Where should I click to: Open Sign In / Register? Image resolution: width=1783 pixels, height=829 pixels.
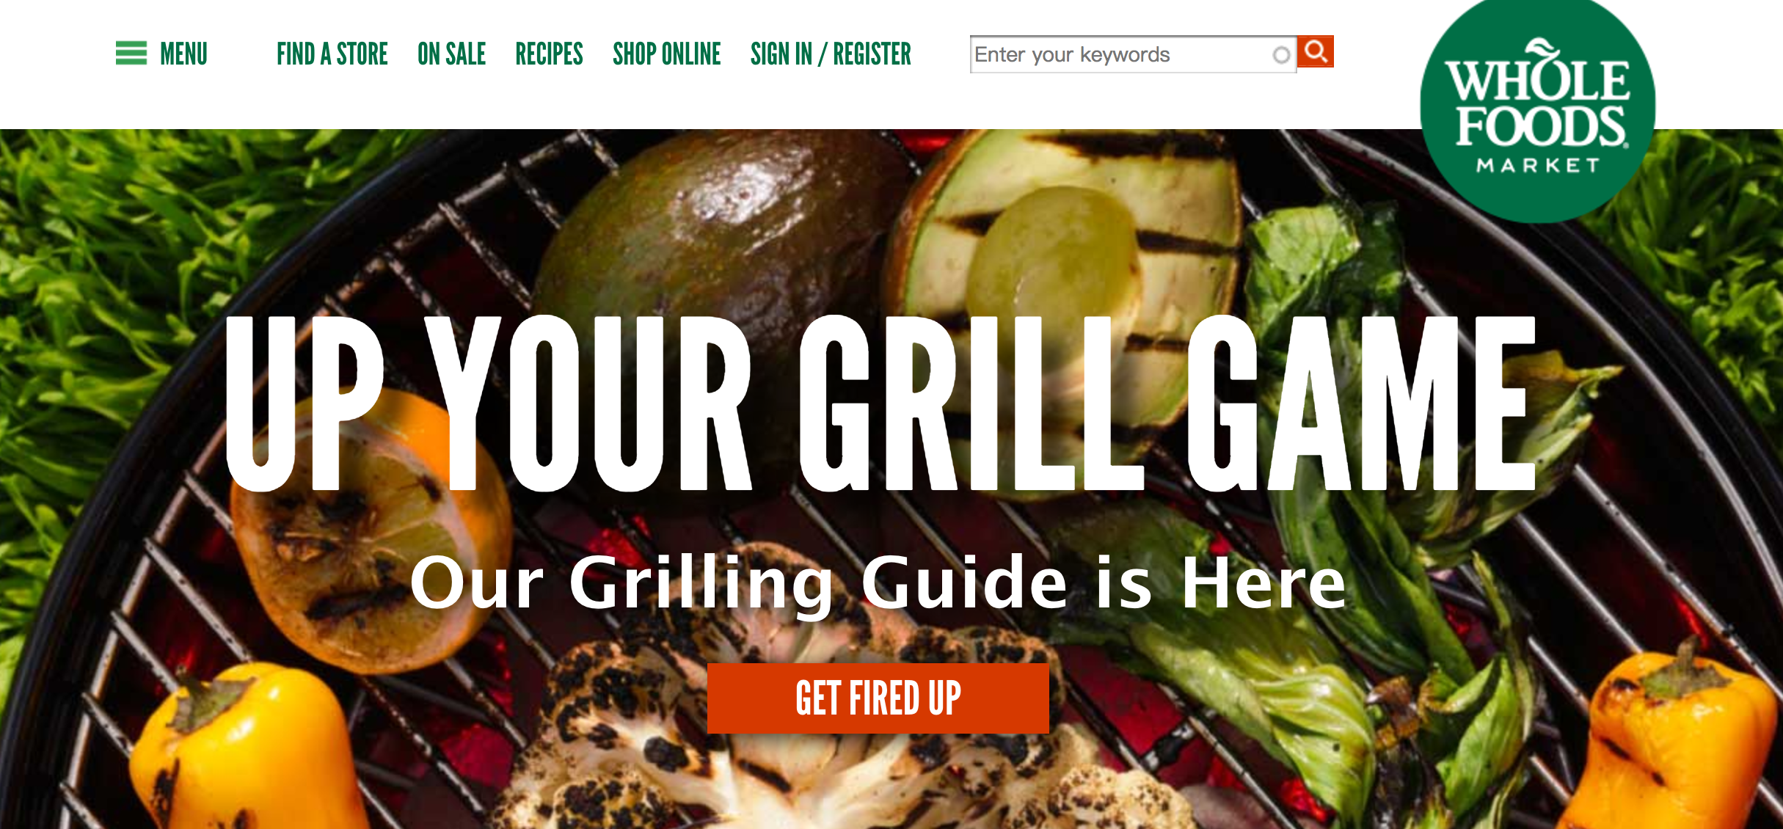(x=831, y=54)
